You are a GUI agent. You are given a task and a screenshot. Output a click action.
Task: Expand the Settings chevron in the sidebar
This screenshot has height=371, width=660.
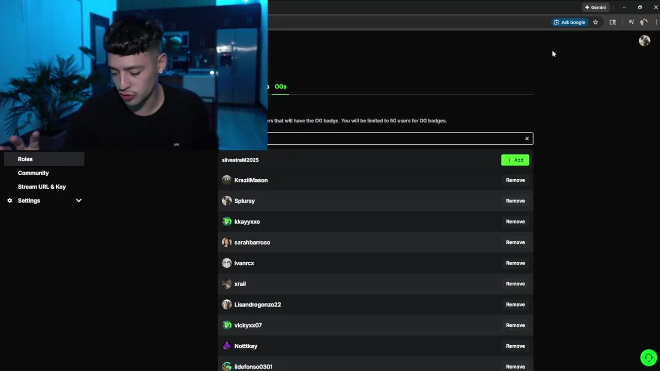[79, 200]
